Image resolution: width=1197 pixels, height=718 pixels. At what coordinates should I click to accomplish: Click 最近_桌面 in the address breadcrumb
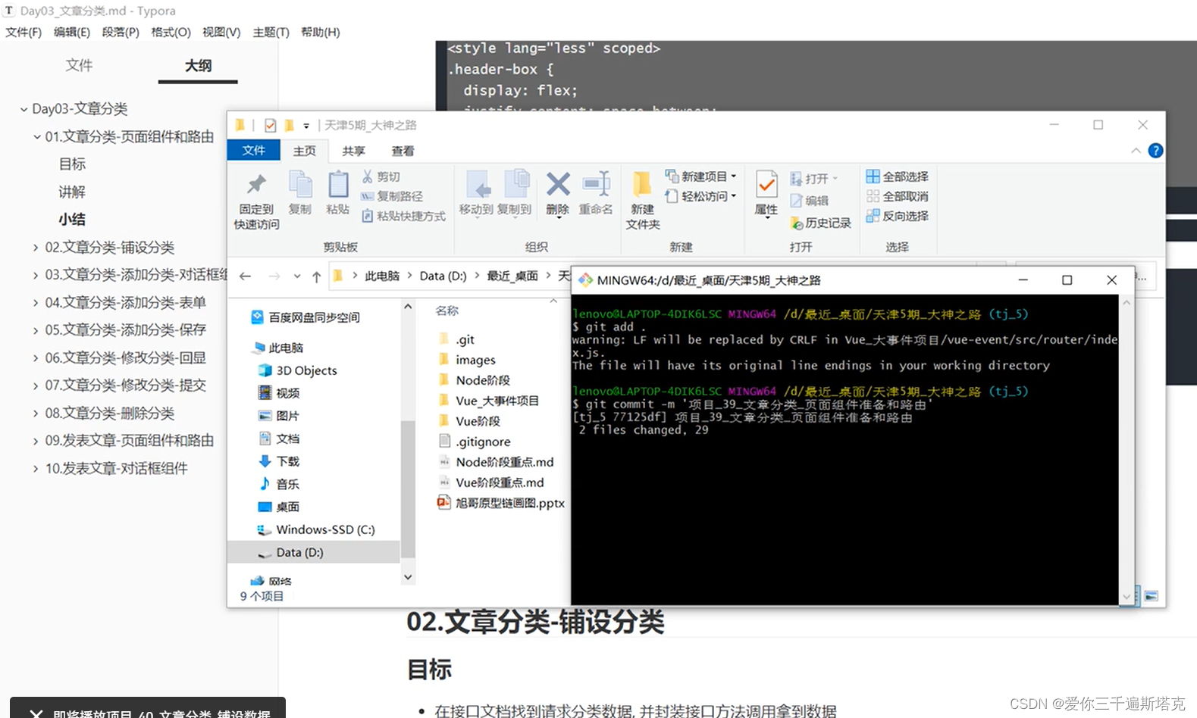[512, 276]
